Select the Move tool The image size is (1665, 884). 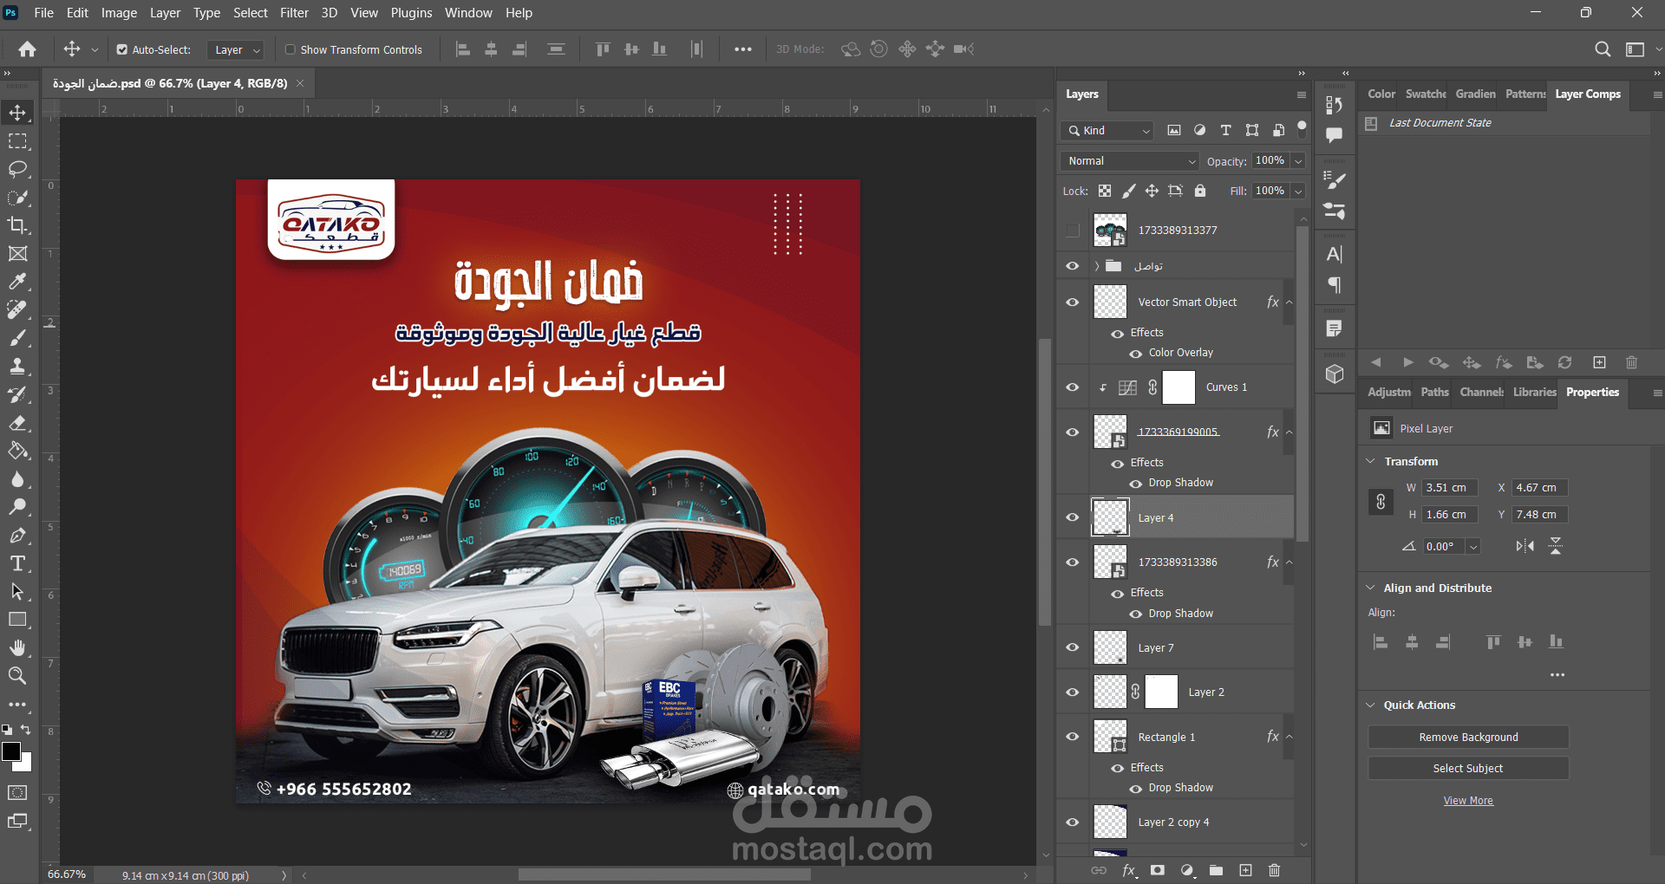coord(17,113)
